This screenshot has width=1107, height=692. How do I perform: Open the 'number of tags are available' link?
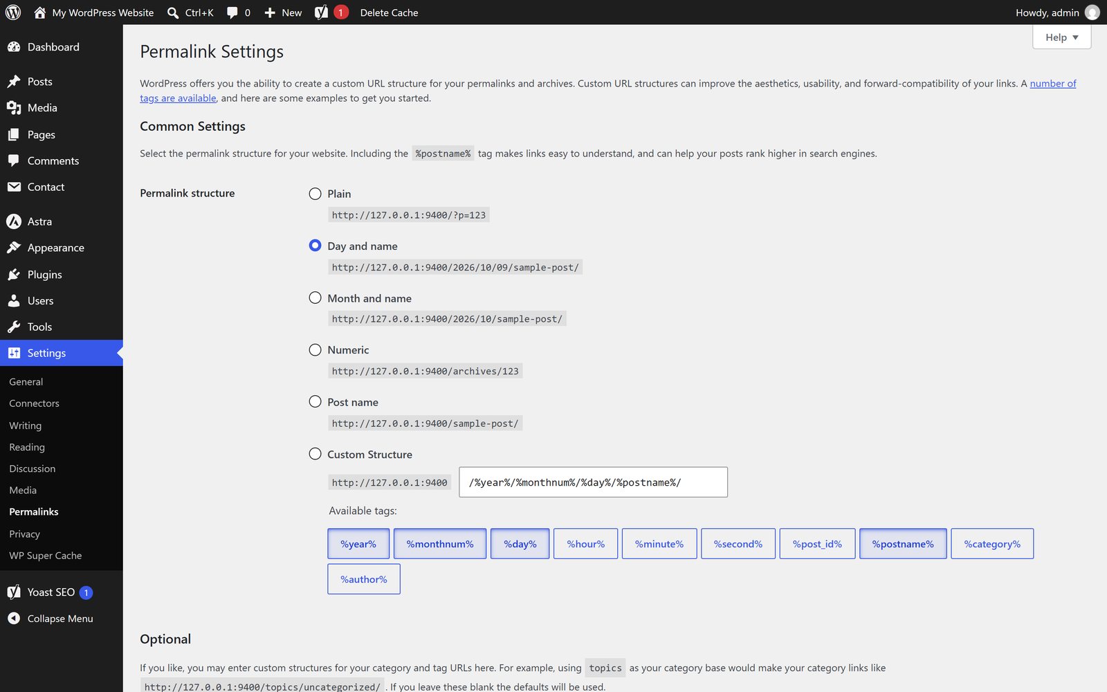coord(1053,84)
